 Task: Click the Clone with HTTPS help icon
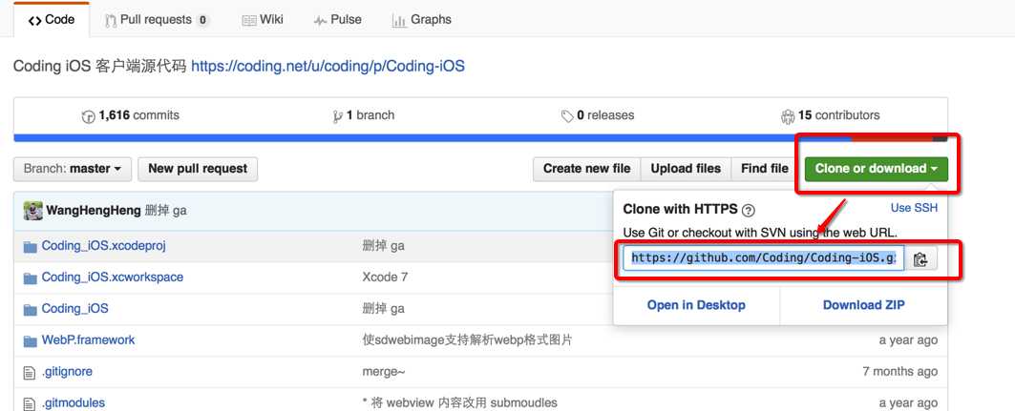pyautogui.click(x=749, y=210)
